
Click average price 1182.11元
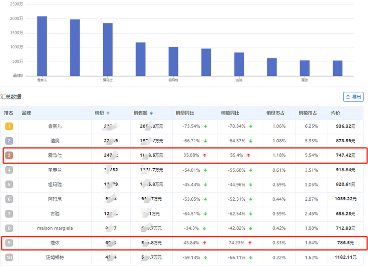[346, 257]
